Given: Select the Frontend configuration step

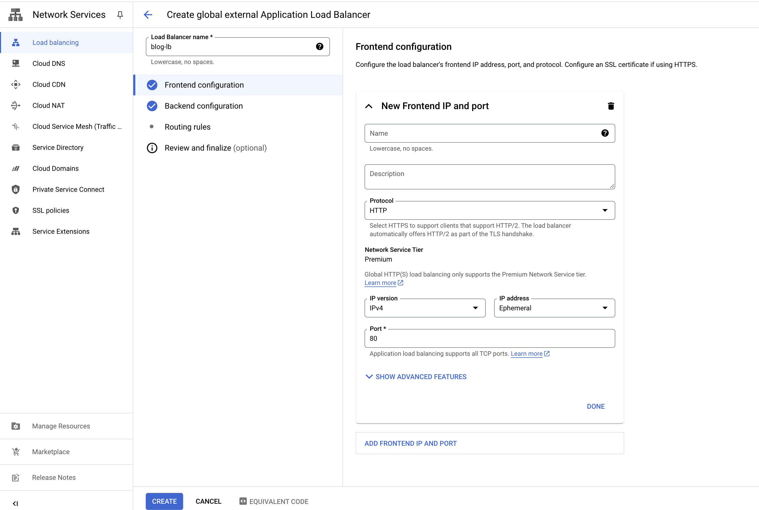Looking at the screenshot, I should (238, 85).
